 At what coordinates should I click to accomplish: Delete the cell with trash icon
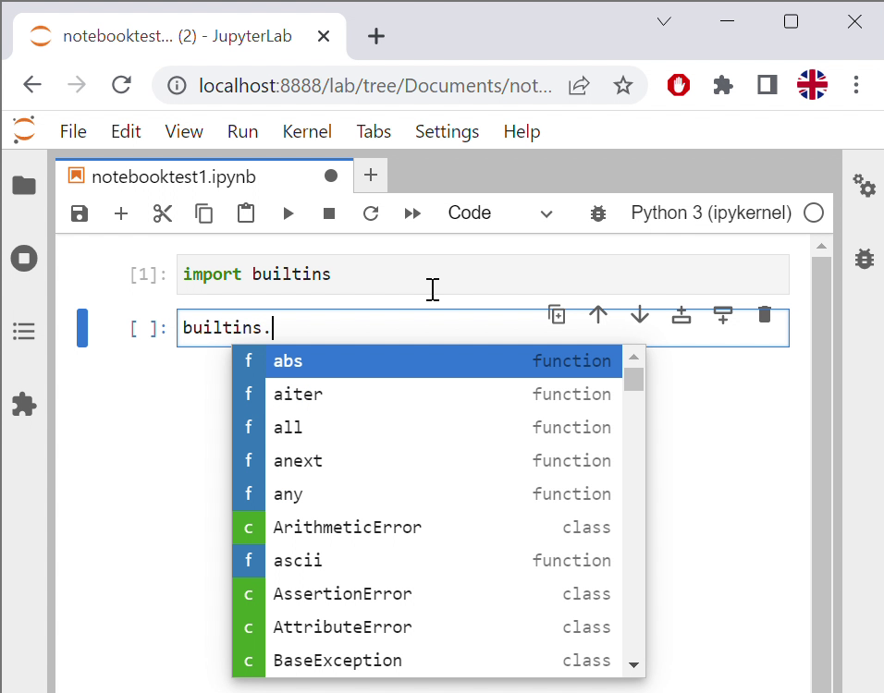click(x=765, y=314)
